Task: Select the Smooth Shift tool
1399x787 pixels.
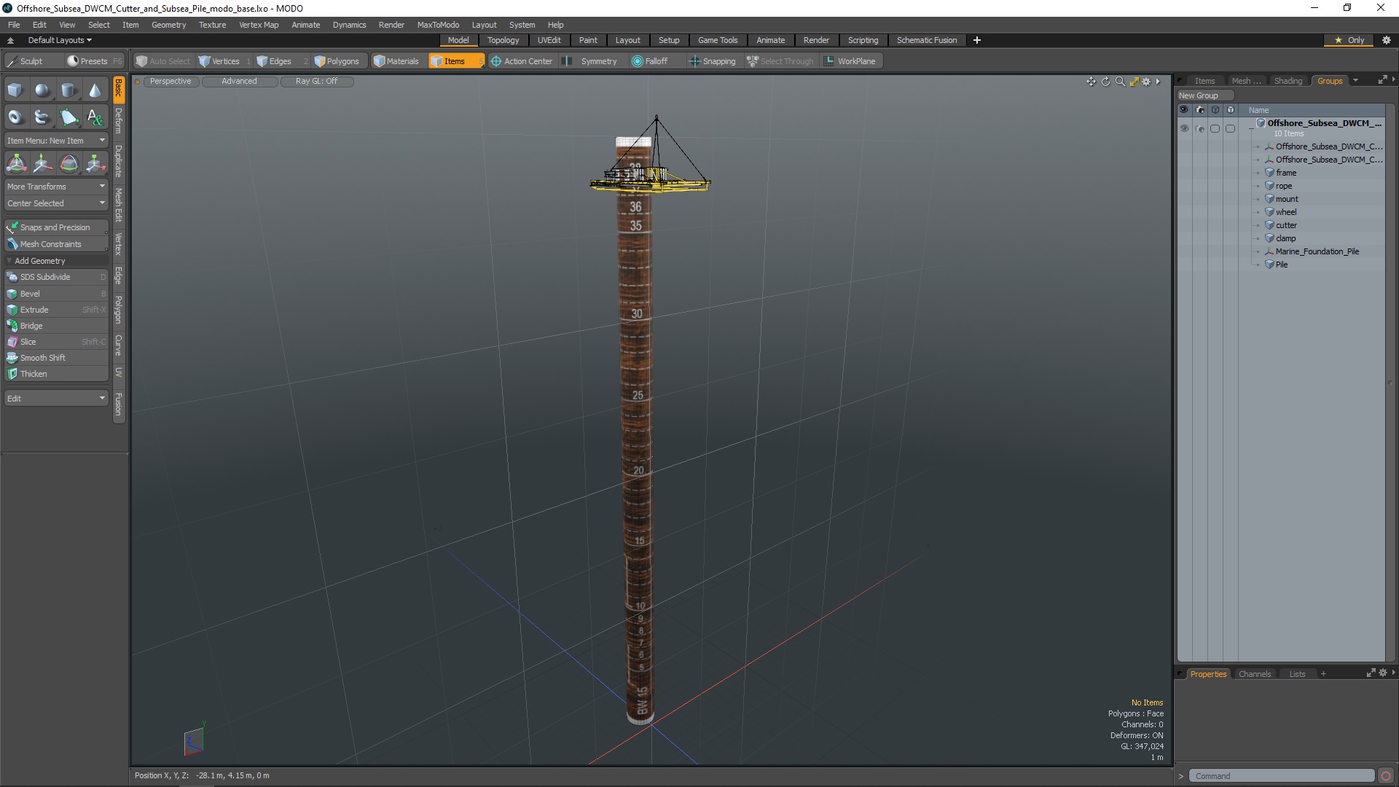Action: point(42,356)
